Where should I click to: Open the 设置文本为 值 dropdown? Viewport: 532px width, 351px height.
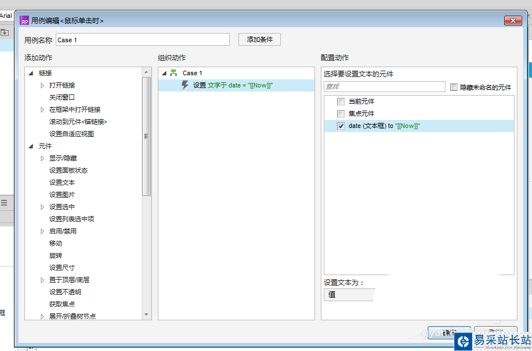349,294
